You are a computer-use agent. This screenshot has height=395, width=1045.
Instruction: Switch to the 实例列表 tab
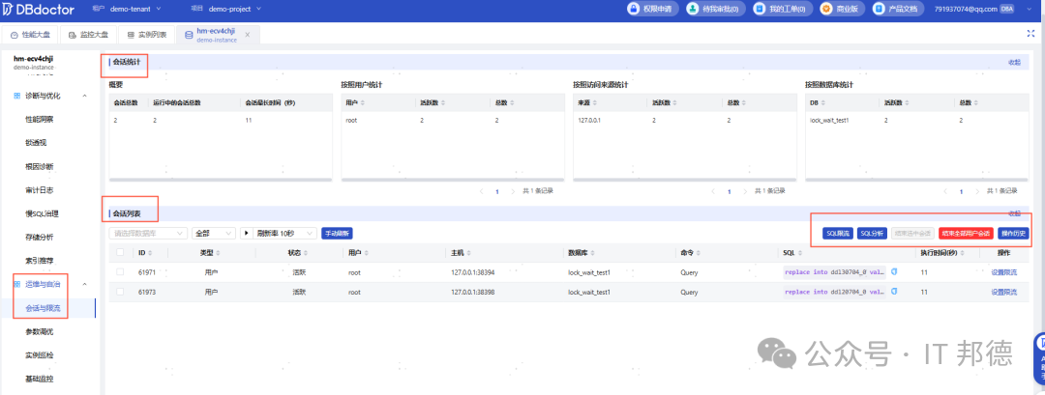pyautogui.click(x=147, y=35)
